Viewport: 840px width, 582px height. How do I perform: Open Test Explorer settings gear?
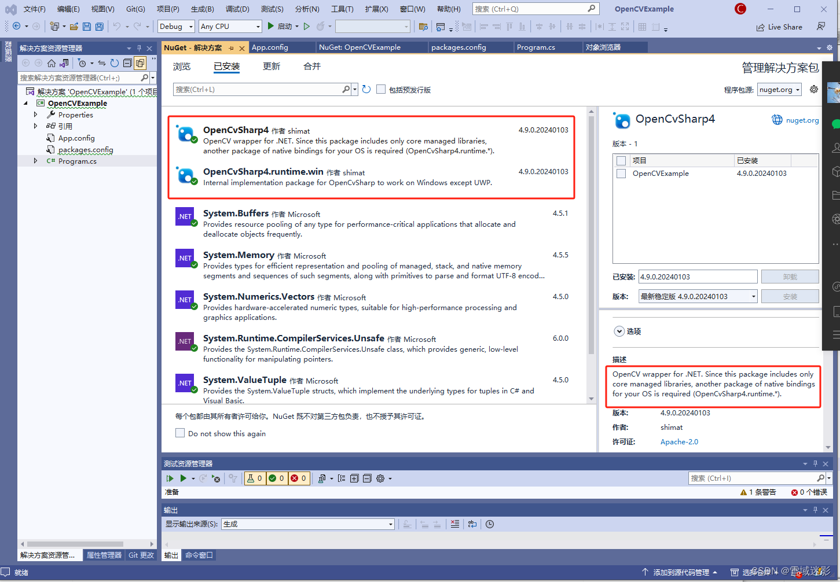[x=380, y=478]
